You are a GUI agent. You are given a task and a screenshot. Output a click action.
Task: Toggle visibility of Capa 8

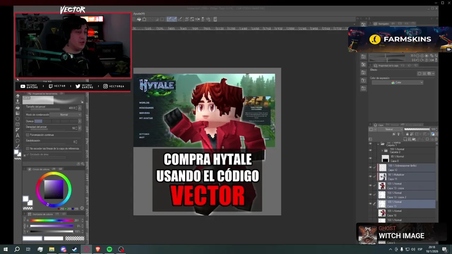370,158
